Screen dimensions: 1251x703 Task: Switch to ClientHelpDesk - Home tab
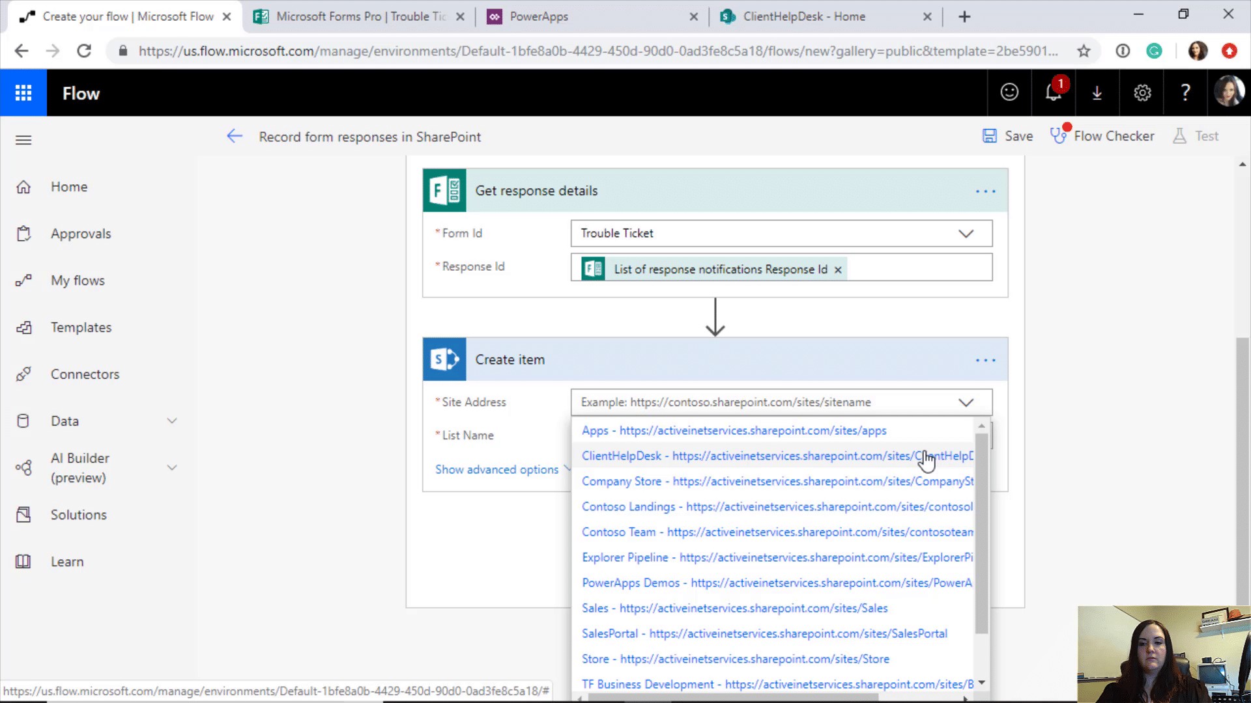click(826, 17)
